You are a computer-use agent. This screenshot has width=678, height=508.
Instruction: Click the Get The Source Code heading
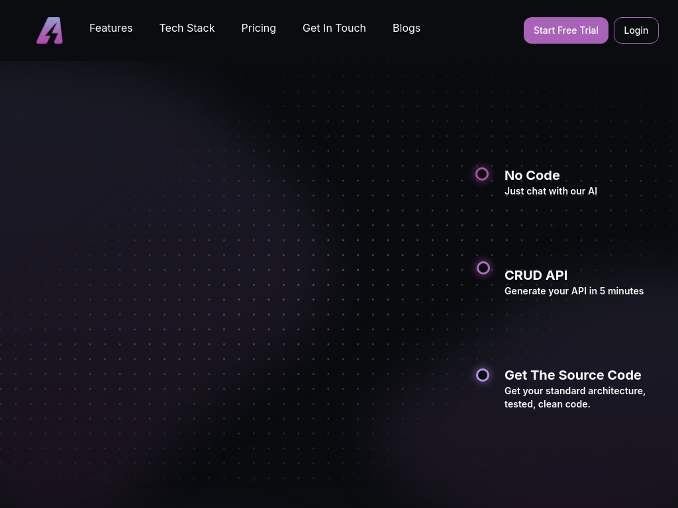(x=573, y=375)
